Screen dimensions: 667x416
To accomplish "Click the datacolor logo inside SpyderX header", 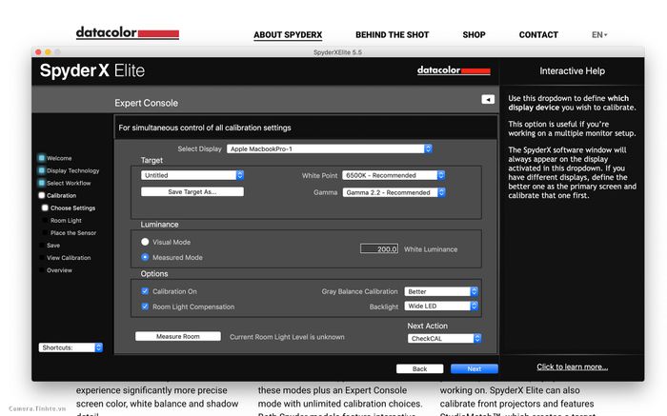I will click(454, 70).
